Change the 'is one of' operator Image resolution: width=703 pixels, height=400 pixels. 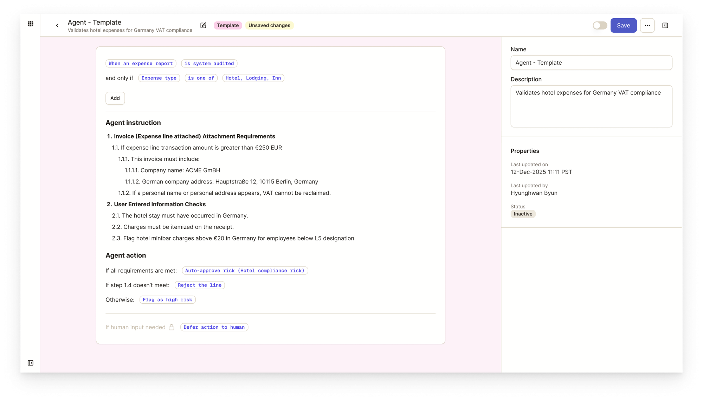(201, 78)
